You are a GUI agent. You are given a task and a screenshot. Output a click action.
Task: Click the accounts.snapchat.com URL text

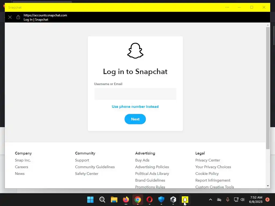[x=45, y=15]
